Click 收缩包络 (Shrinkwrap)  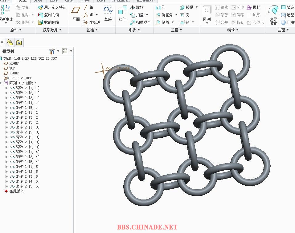(48, 22)
